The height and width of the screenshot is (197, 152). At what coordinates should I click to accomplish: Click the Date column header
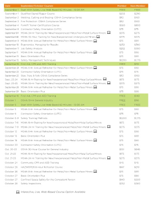point(7,6)
